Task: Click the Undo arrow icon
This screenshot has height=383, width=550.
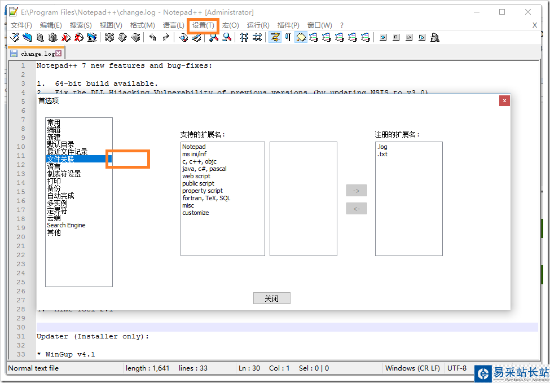Action: point(153,37)
